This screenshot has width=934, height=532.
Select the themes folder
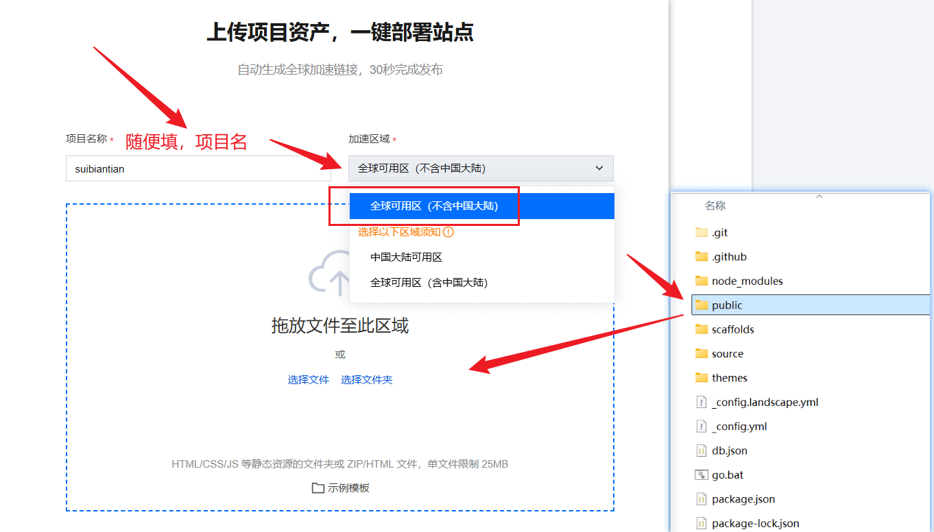729,378
